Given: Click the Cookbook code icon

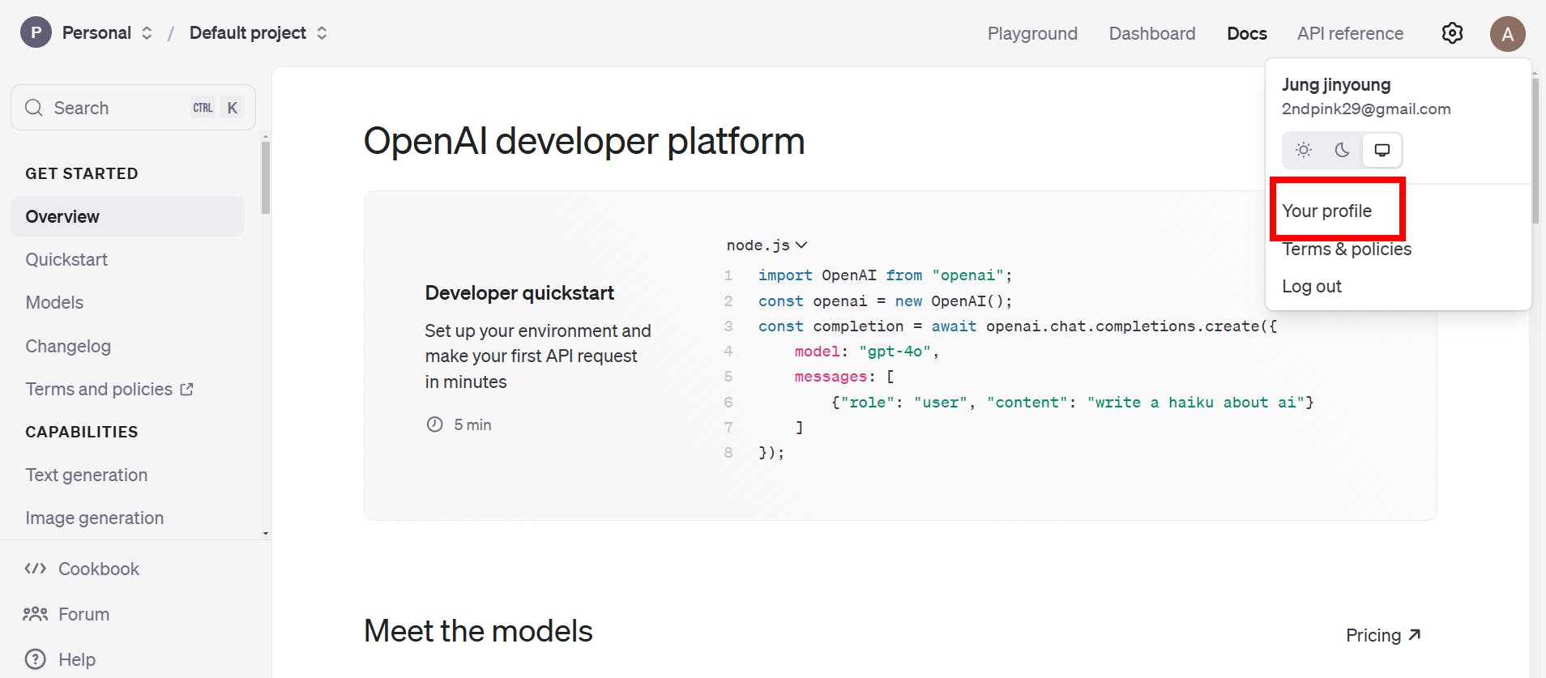Looking at the screenshot, I should (x=36, y=569).
